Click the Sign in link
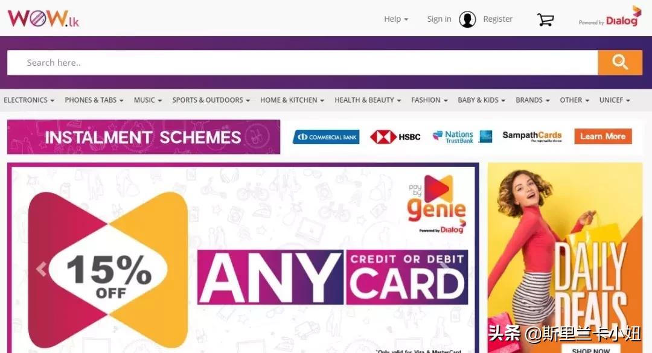The width and height of the screenshot is (652, 353). (x=439, y=19)
